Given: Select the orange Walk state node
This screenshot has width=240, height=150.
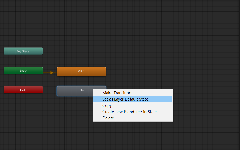Looking at the screenshot, I should [x=81, y=71].
